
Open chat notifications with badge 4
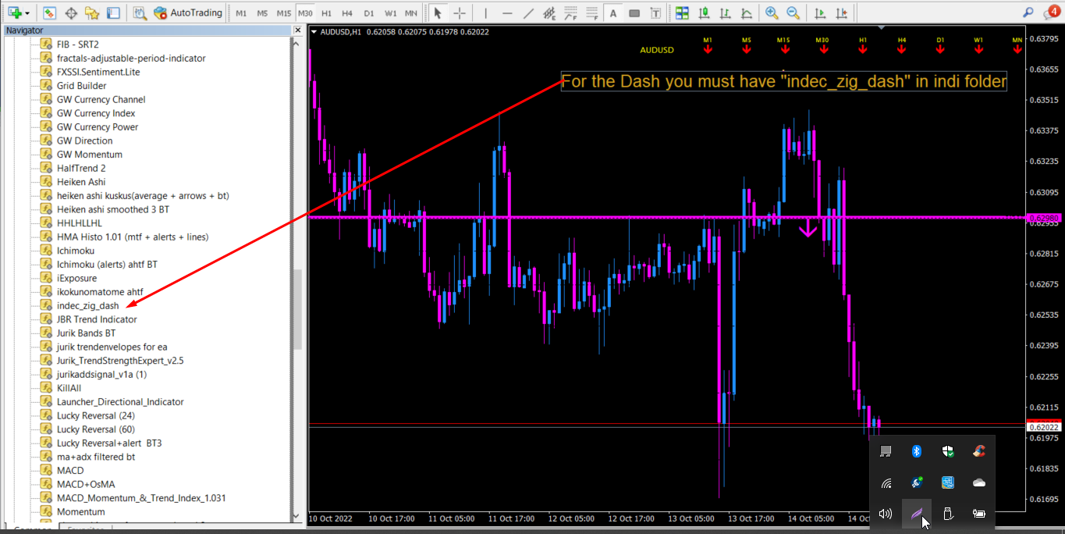point(1052,12)
